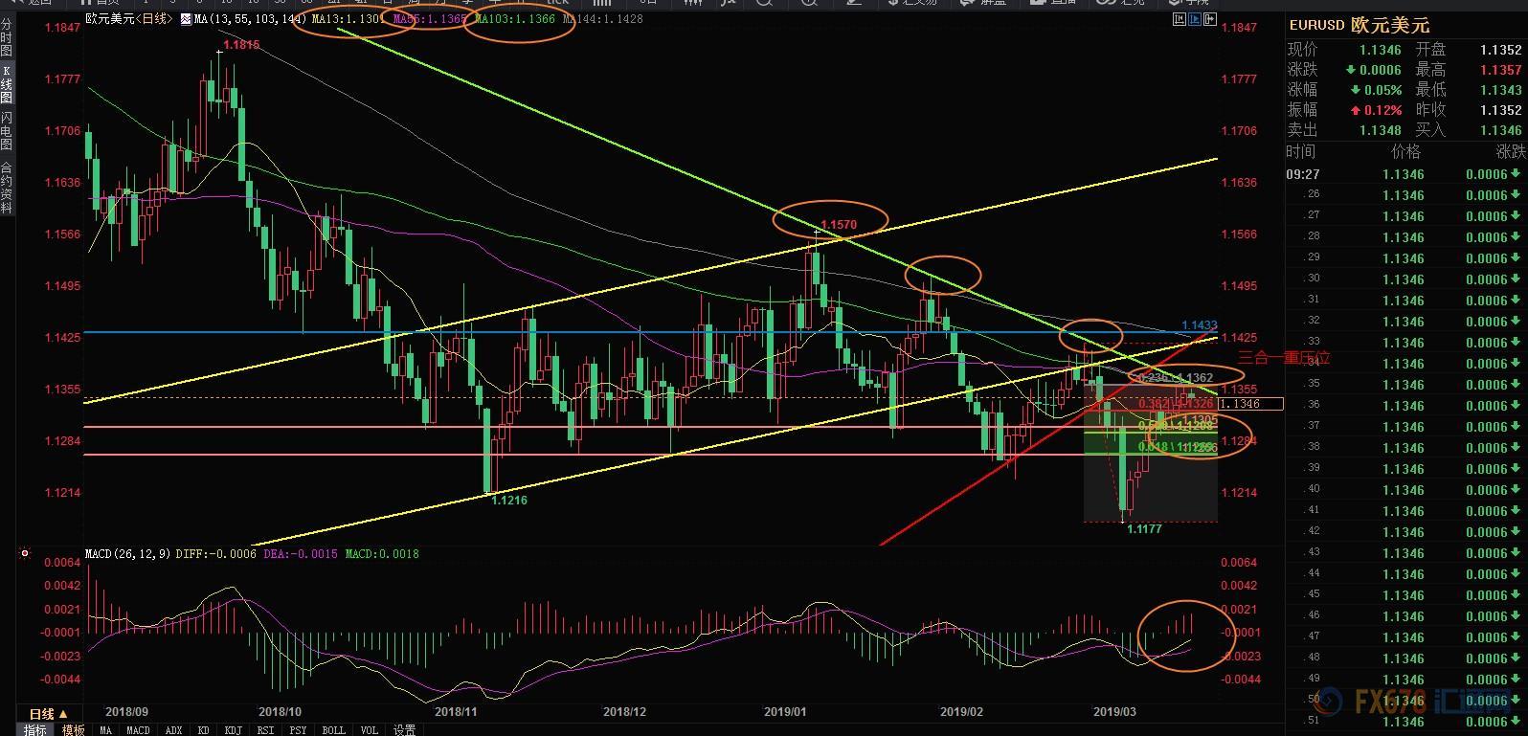Click the 价格 column header
The width and height of the screenshot is (1528, 736).
pos(1406,151)
